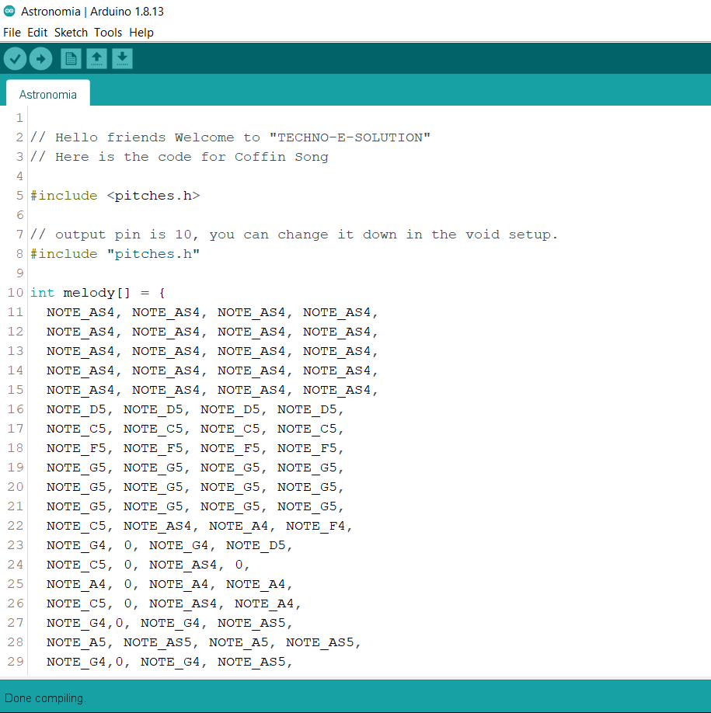Image resolution: width=711 pixels, height=713 pixels.
Task: Click the Arduino logo in title bar
Action: (x=9, y=11)
